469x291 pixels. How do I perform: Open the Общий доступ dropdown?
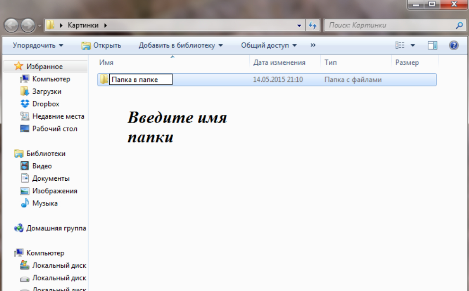(269, 45)
